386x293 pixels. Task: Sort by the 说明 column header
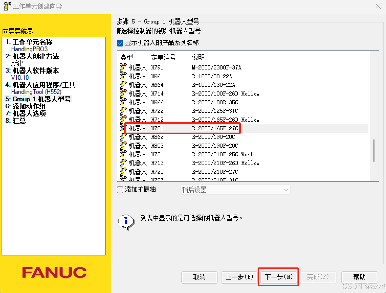click(x=279, y=57)
